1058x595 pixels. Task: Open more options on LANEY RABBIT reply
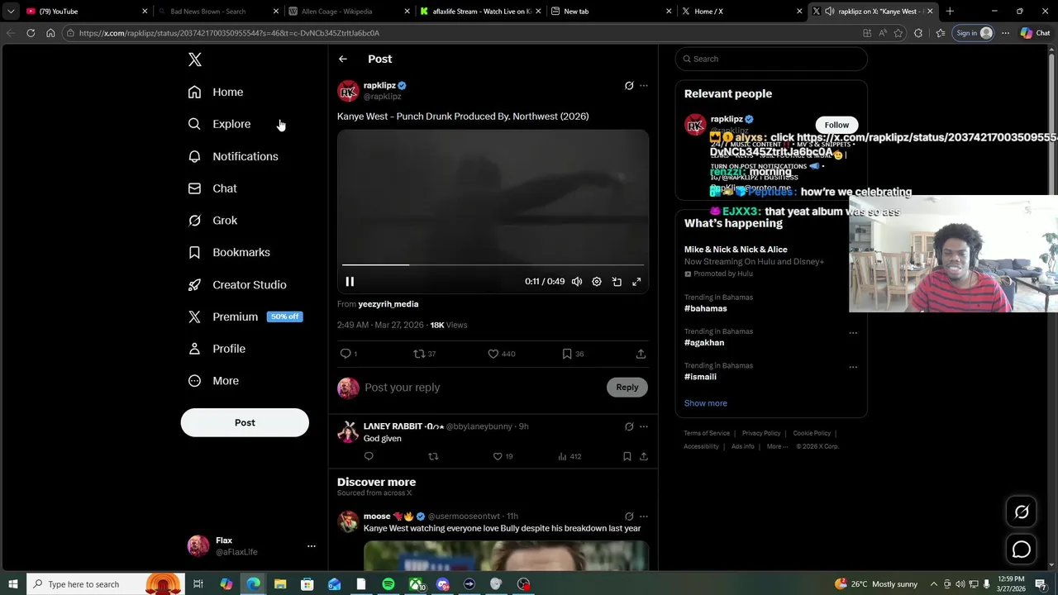coord(644,426)
